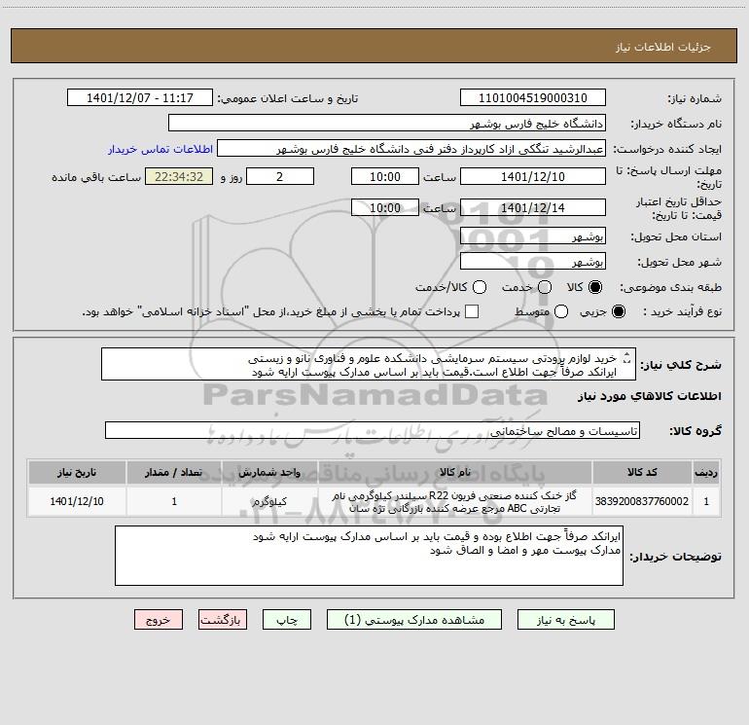Select the کالا/خدمت radio button

click(x=480, y=287)
